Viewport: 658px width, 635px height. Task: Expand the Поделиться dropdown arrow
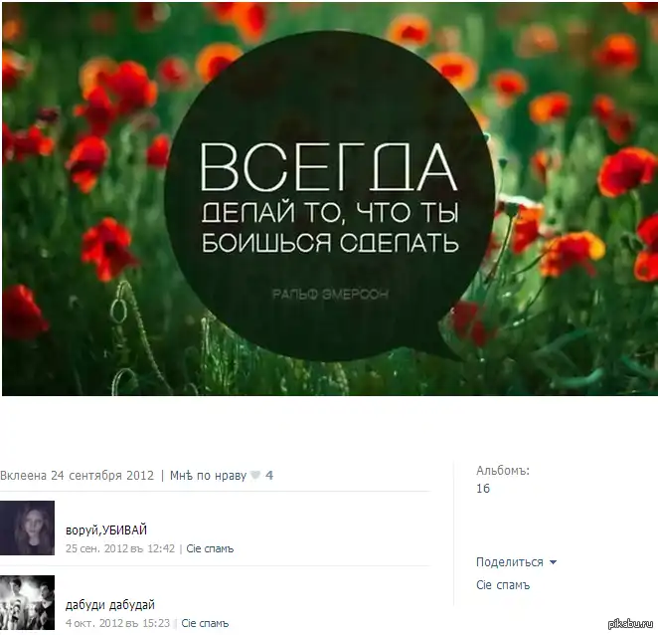[x=553, y=562]
